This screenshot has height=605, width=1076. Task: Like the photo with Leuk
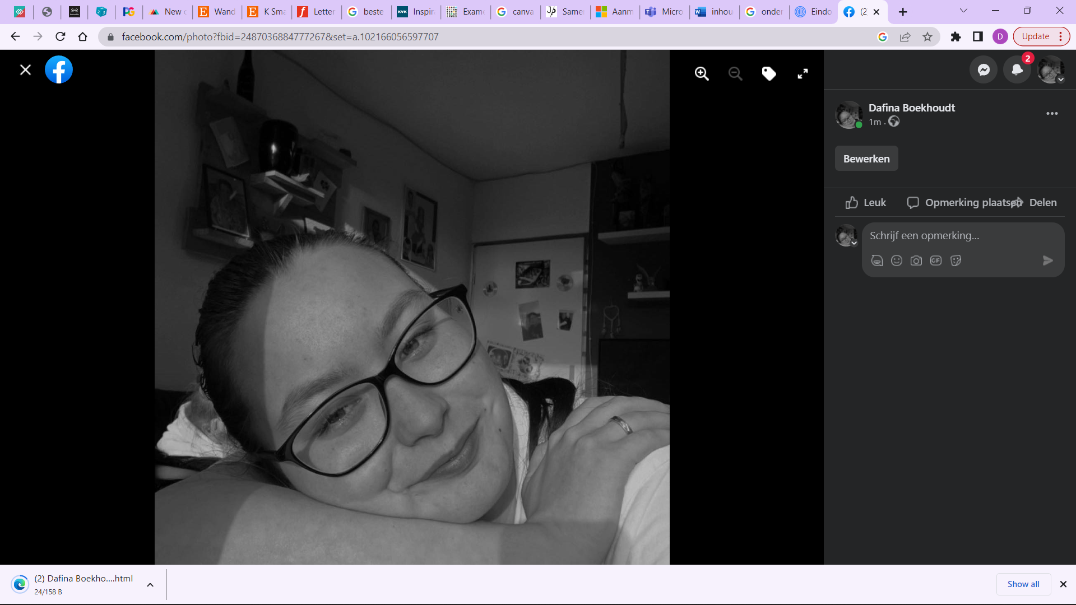866,203
